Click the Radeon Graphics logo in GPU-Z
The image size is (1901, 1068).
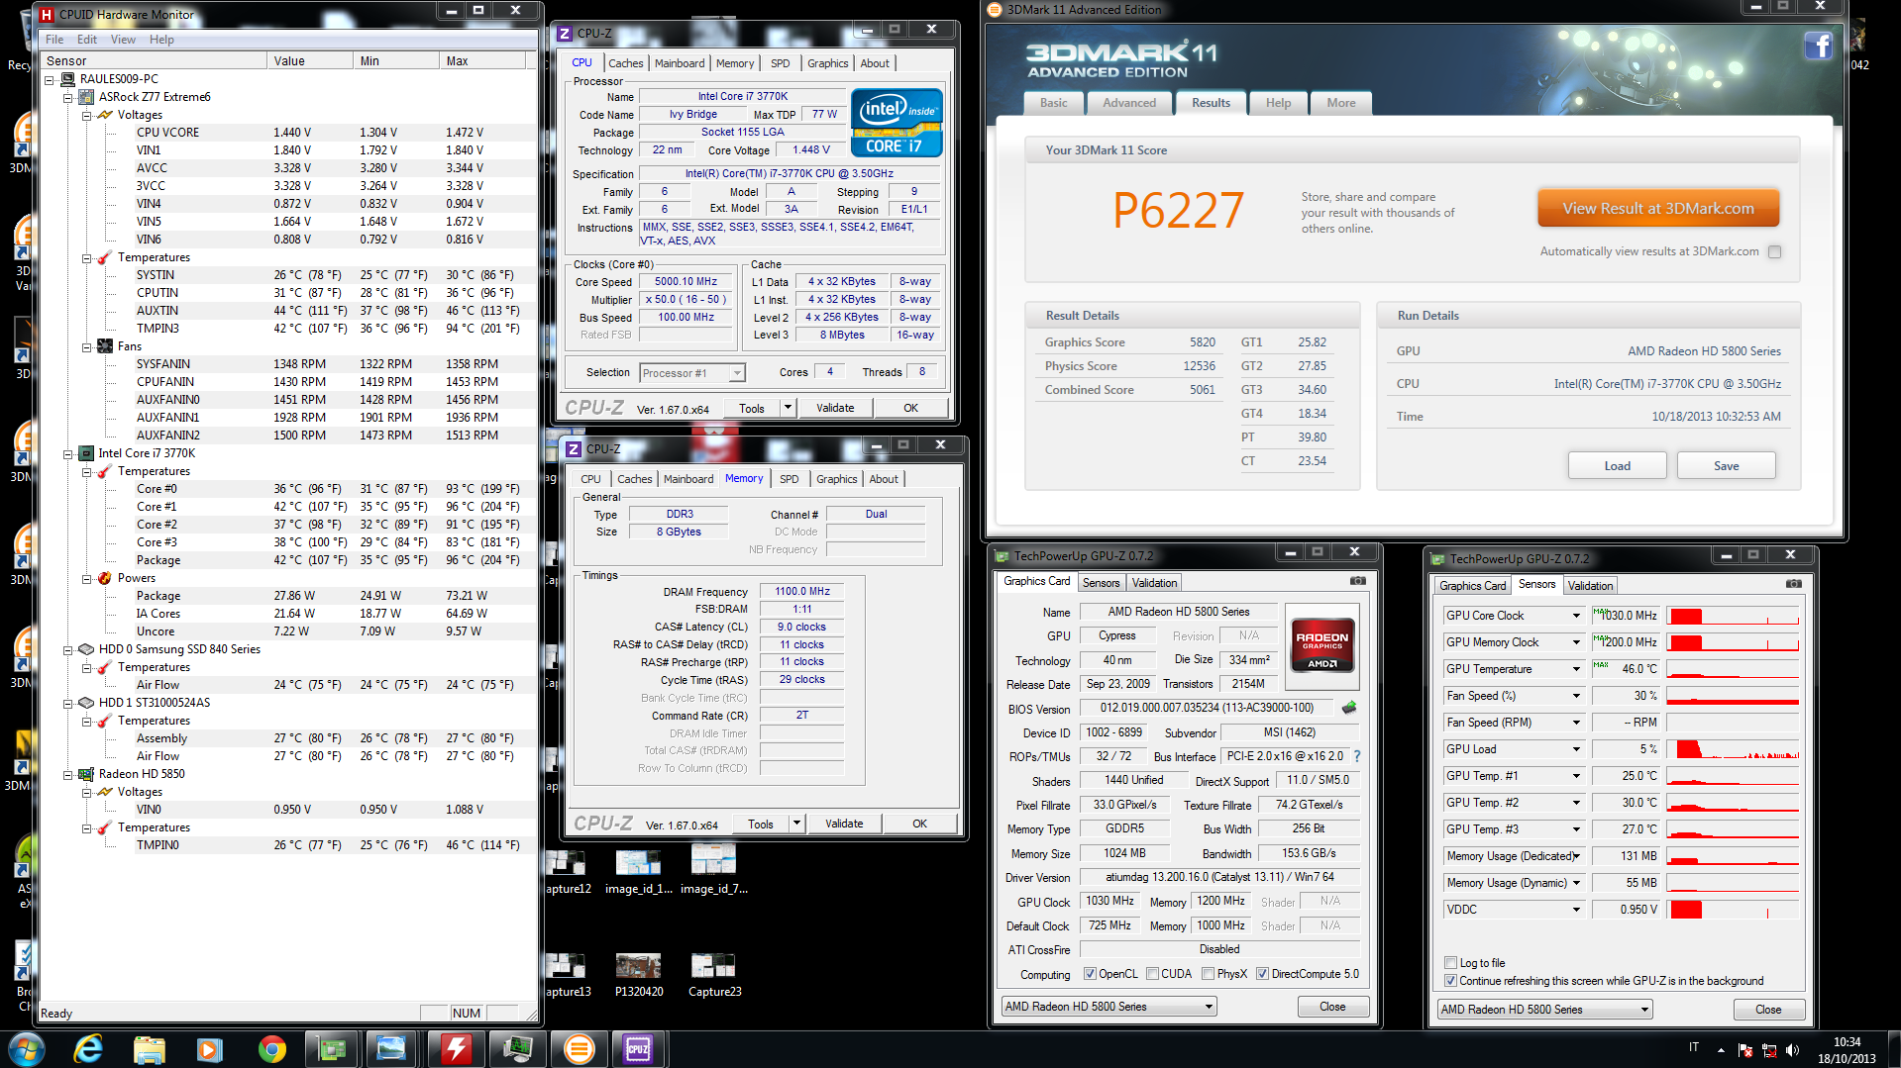1322,645
